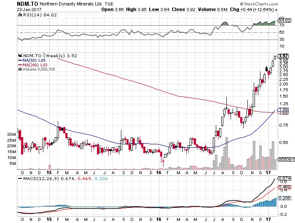Click the 1.09 moving average tag on price axis
The width and height of the screenshot is (295, 223).
(283, 109)
